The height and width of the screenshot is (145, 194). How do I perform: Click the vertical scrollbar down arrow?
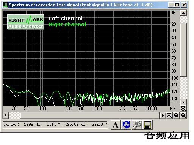[183, 102]
